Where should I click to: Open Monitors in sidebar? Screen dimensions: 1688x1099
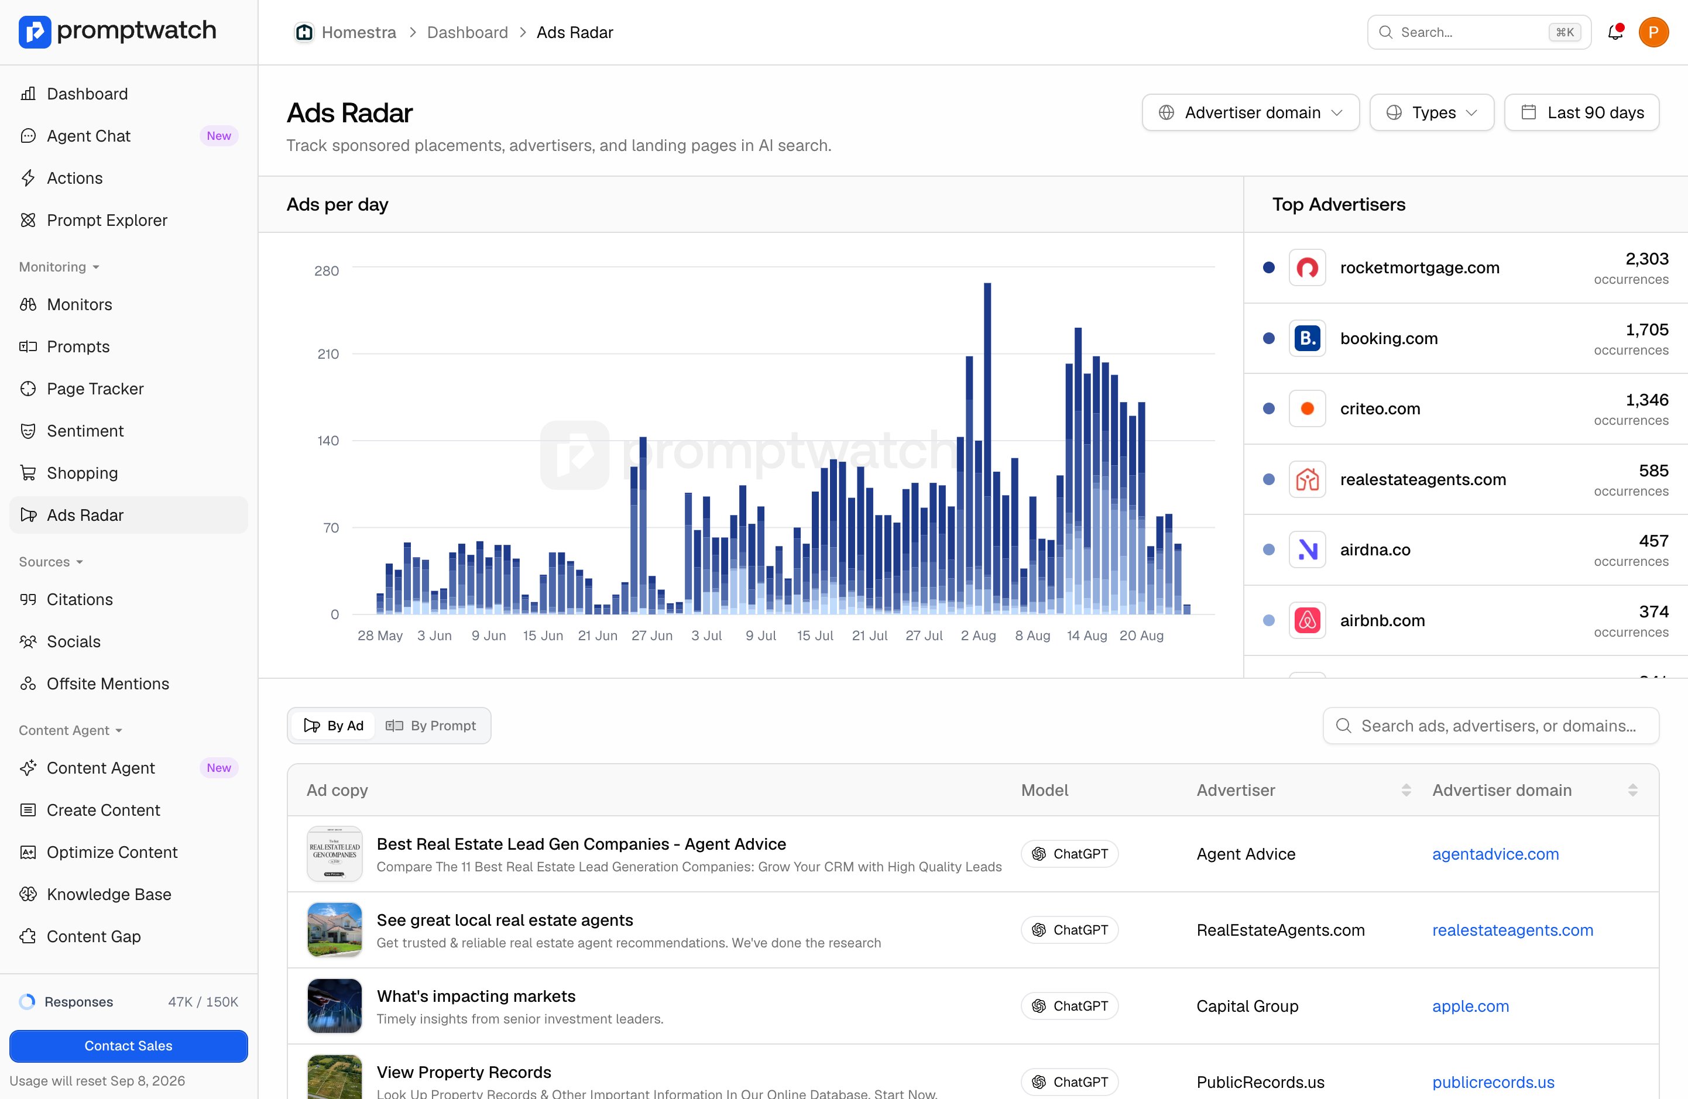pos(128,304)
